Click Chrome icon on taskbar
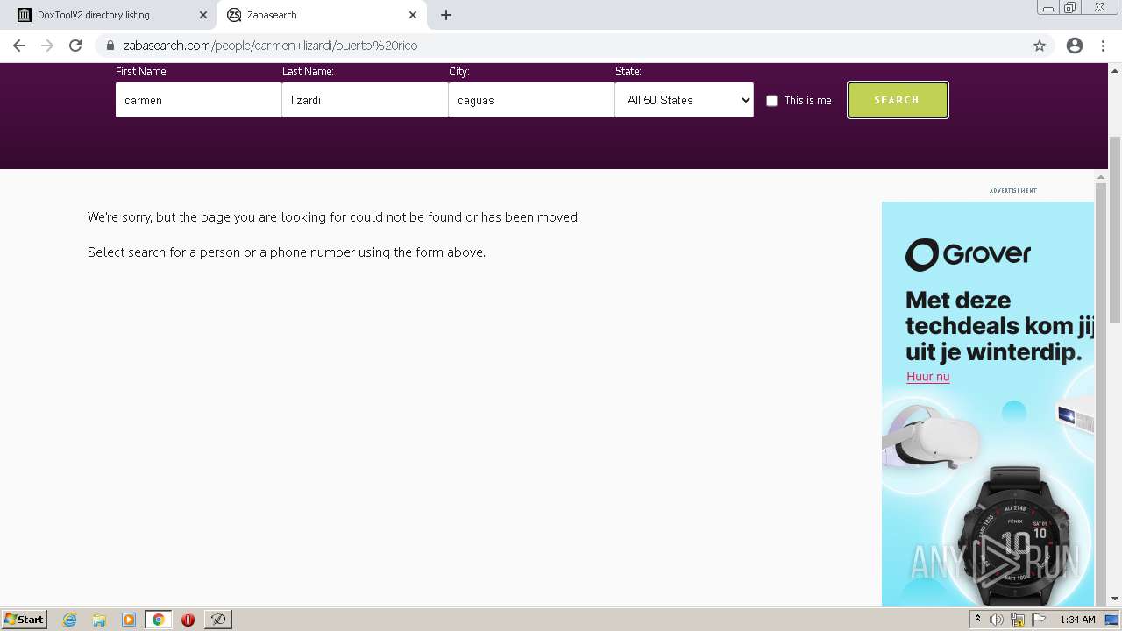Viewport: 1122px width, 631px height. (159, 620)
